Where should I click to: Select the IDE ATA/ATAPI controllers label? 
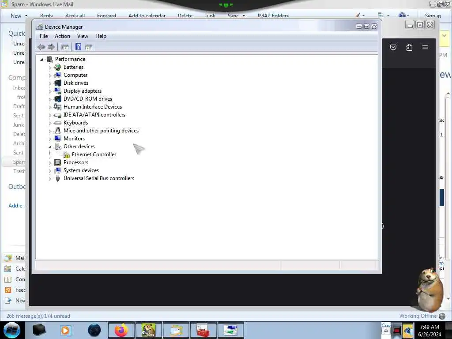pos(94,115)
